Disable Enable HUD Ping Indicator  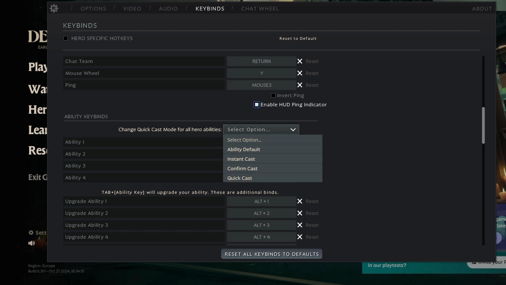point(257,105)
